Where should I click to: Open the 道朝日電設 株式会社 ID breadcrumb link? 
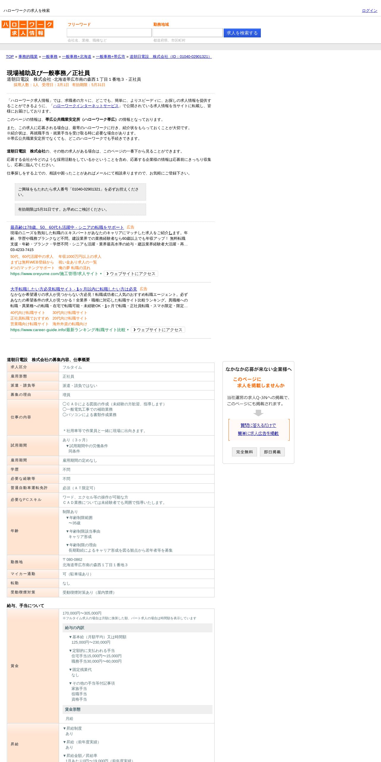[x=171, y=57]
